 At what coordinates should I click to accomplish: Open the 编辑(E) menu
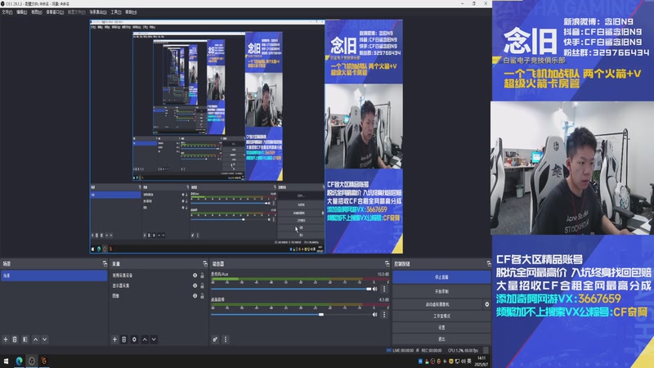[x=22, y=12]
